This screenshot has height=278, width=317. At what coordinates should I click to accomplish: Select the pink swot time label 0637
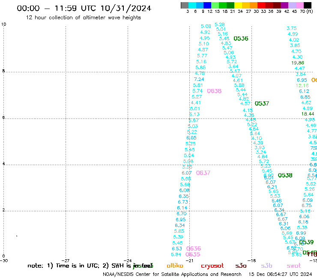(203, 173)
